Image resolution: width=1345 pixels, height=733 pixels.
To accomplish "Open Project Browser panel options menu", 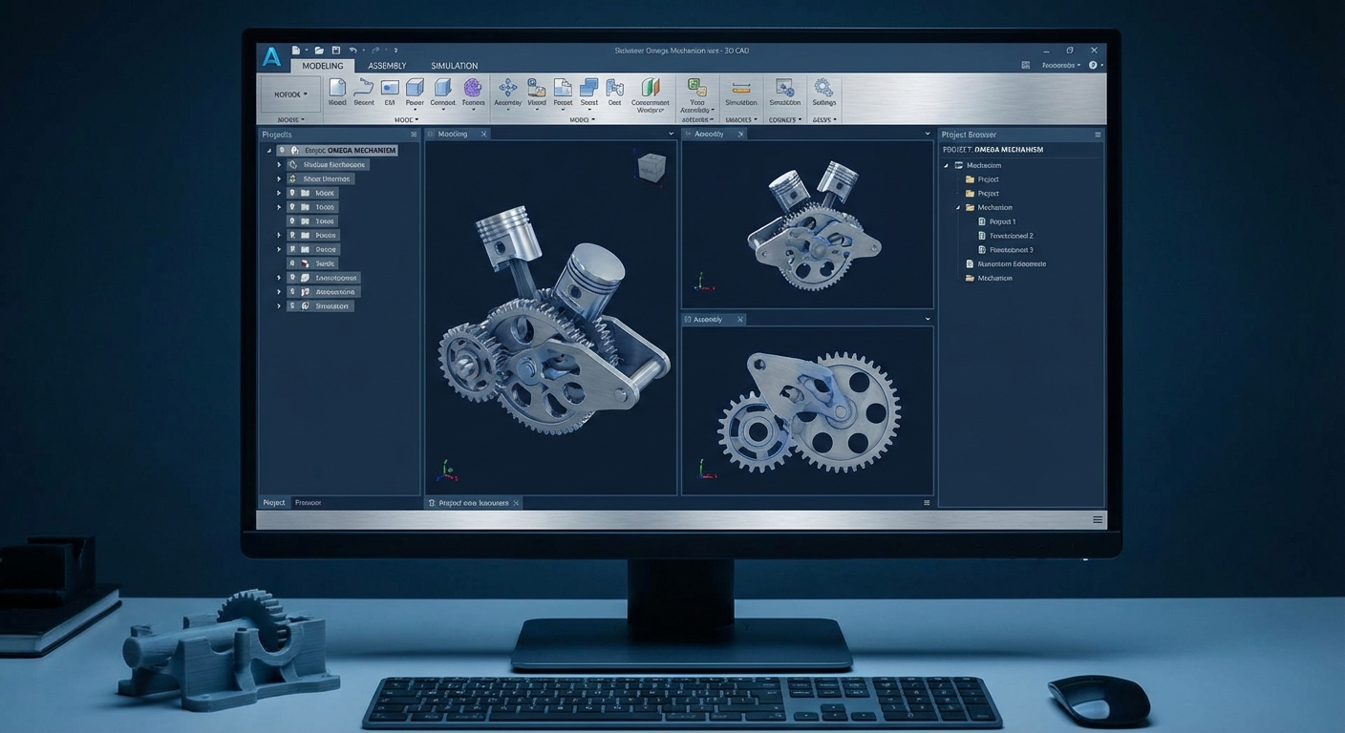I will (x=1098, y=135).
